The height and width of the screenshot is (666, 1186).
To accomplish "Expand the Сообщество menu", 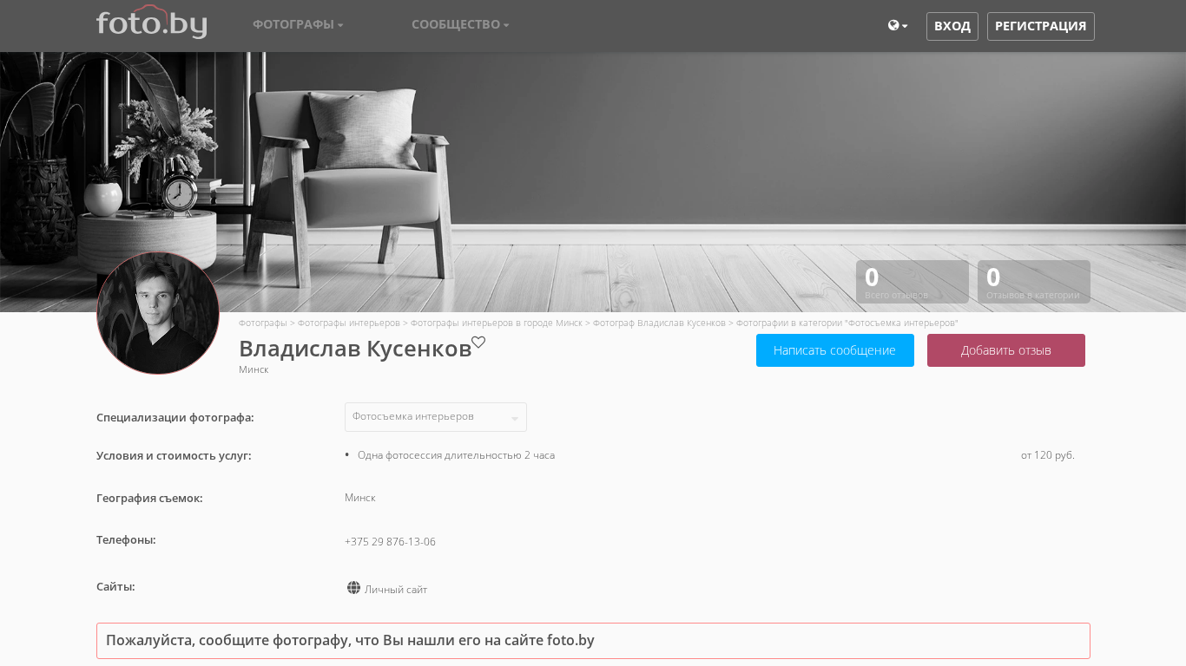I will point(460,24).
